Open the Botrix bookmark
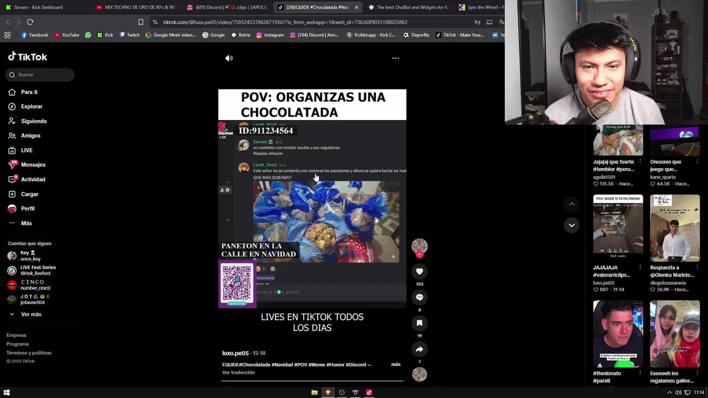Viewport: 708px width, 398px height. [240, 35]
